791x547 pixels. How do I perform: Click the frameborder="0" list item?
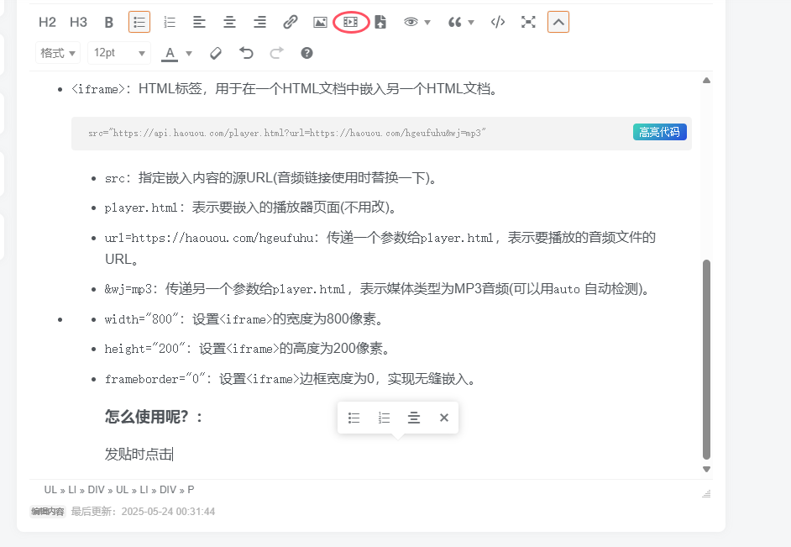pos(290,378)
